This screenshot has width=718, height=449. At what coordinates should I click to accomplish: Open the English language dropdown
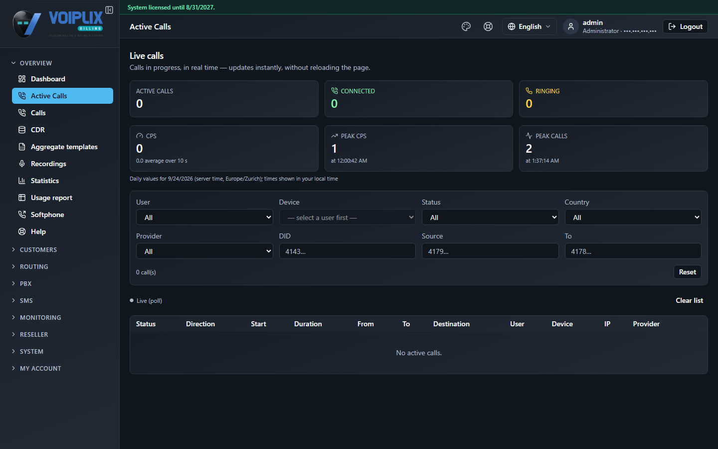coord(529,26)
